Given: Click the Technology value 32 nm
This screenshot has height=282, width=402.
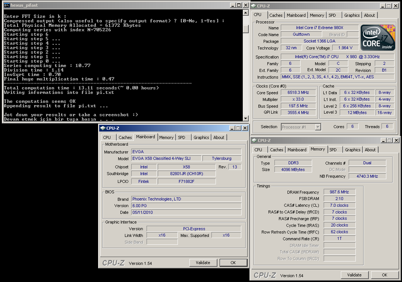Looking at the screenshot, I should (291, 48).
